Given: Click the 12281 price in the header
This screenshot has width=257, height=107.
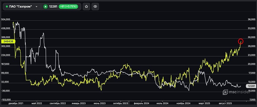Looking at the screenshot, I should point(53,6).
